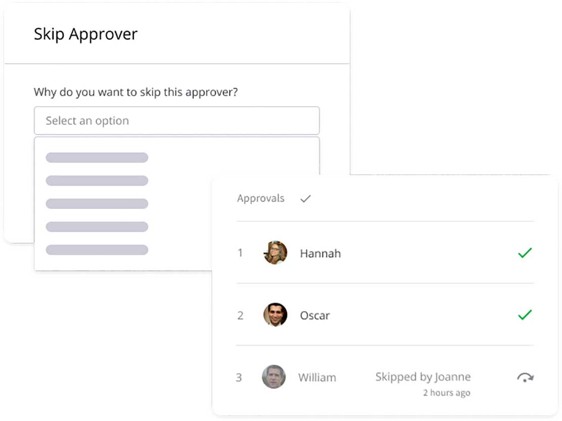Click 'Skipped by Joanne' status text
Viewport: 562px width, 421px height.
[x=423, y=376]
